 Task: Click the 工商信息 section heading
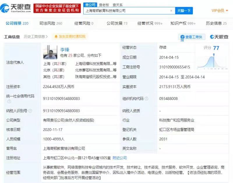click(12, 37)
